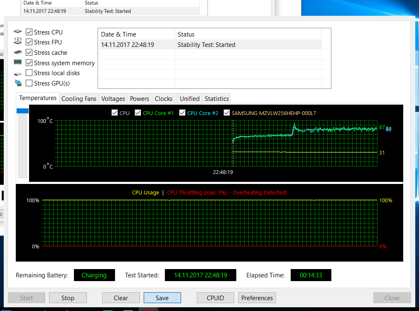Click the CPU chip icon beside Stress CPU
Image resolution: width=419 pixels, height=311 pixels.
coord(17,32)
